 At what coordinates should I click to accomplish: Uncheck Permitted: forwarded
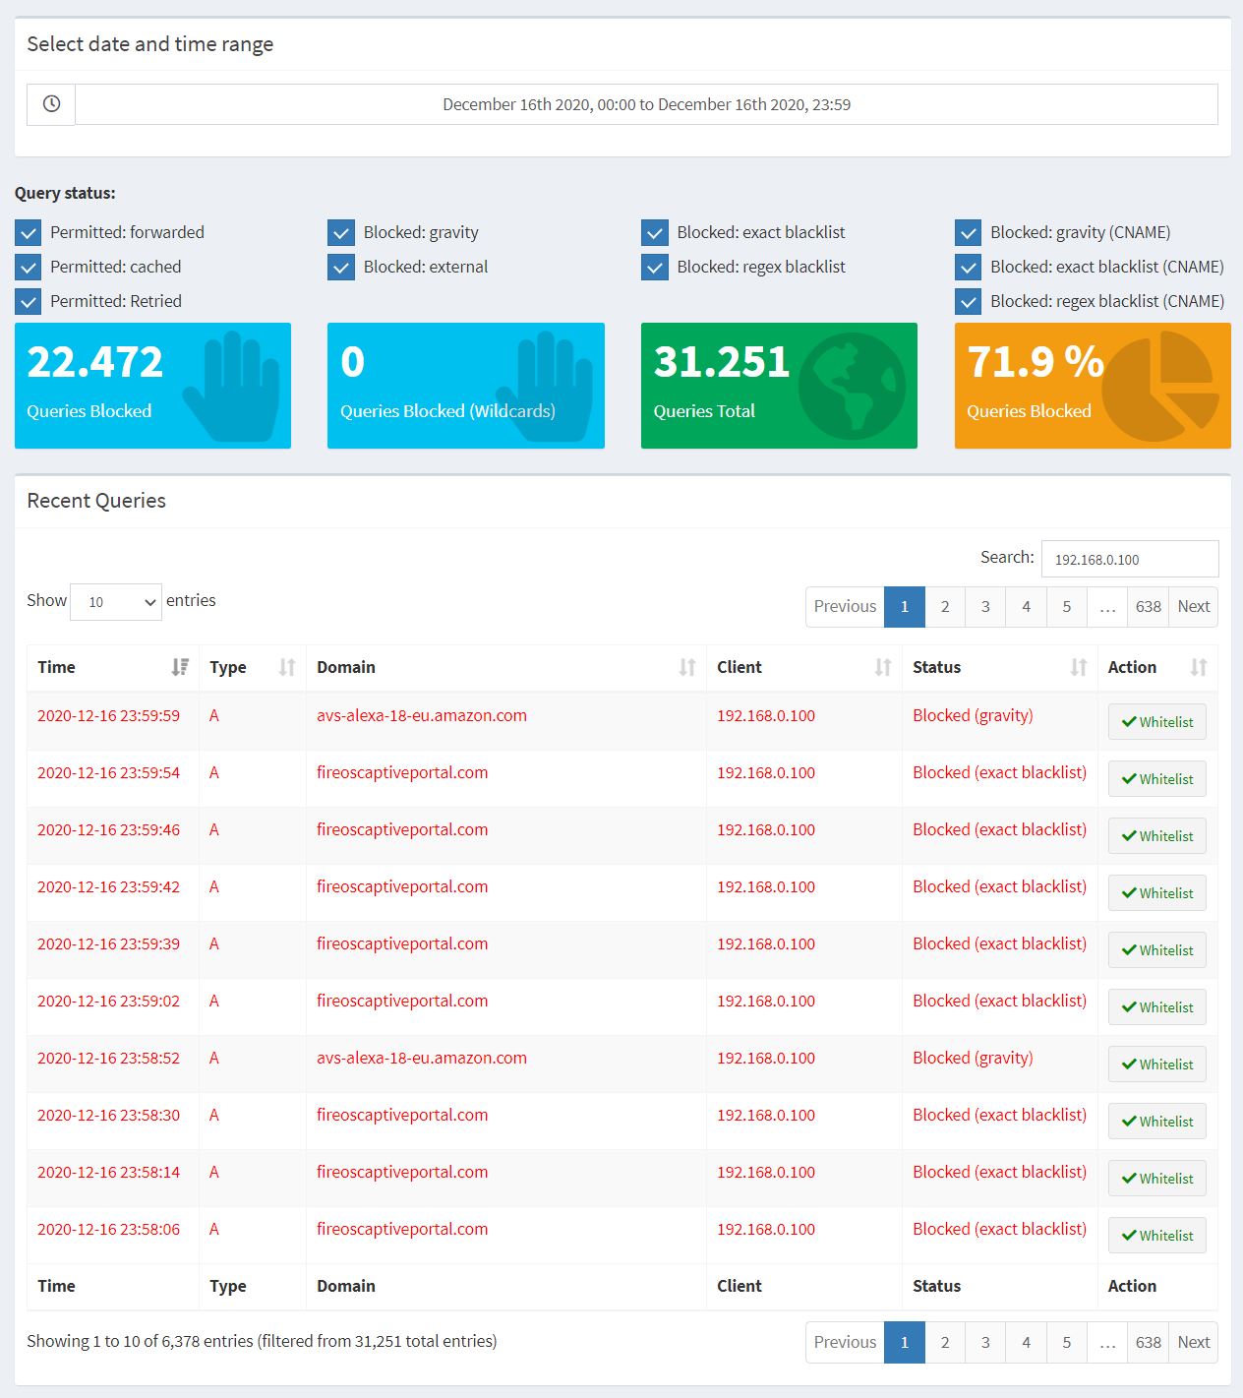tap(29, 233)
